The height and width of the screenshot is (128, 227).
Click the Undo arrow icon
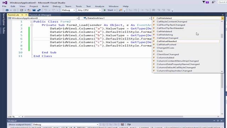[x=46, y=10]
